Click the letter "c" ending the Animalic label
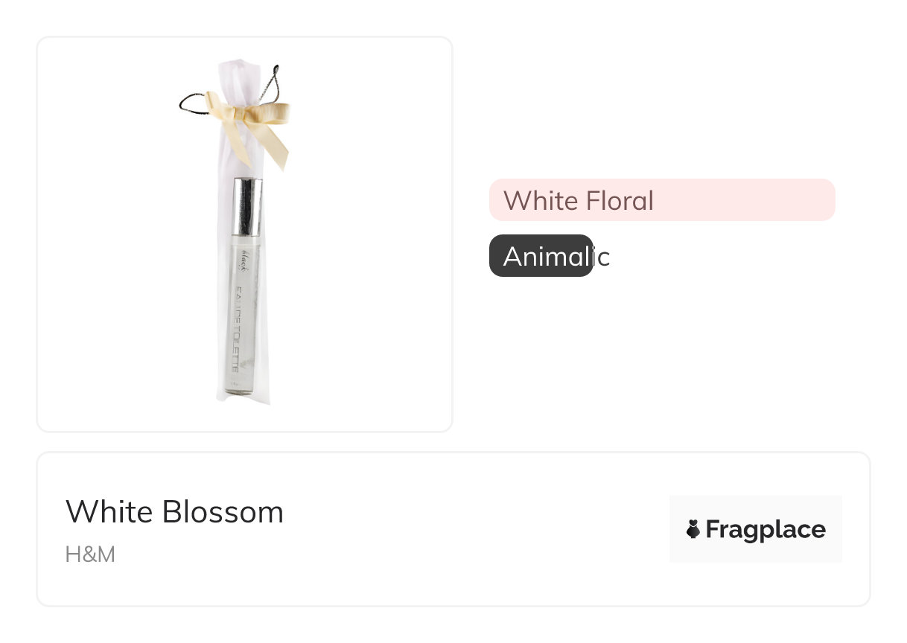Screen dimensions: 907x643 pos(604,257)
